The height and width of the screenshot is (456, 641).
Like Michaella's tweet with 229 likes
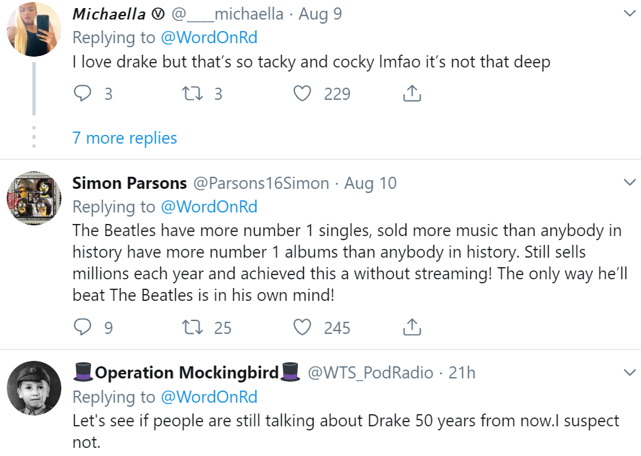pyautogui.click(x=302, y=93)
